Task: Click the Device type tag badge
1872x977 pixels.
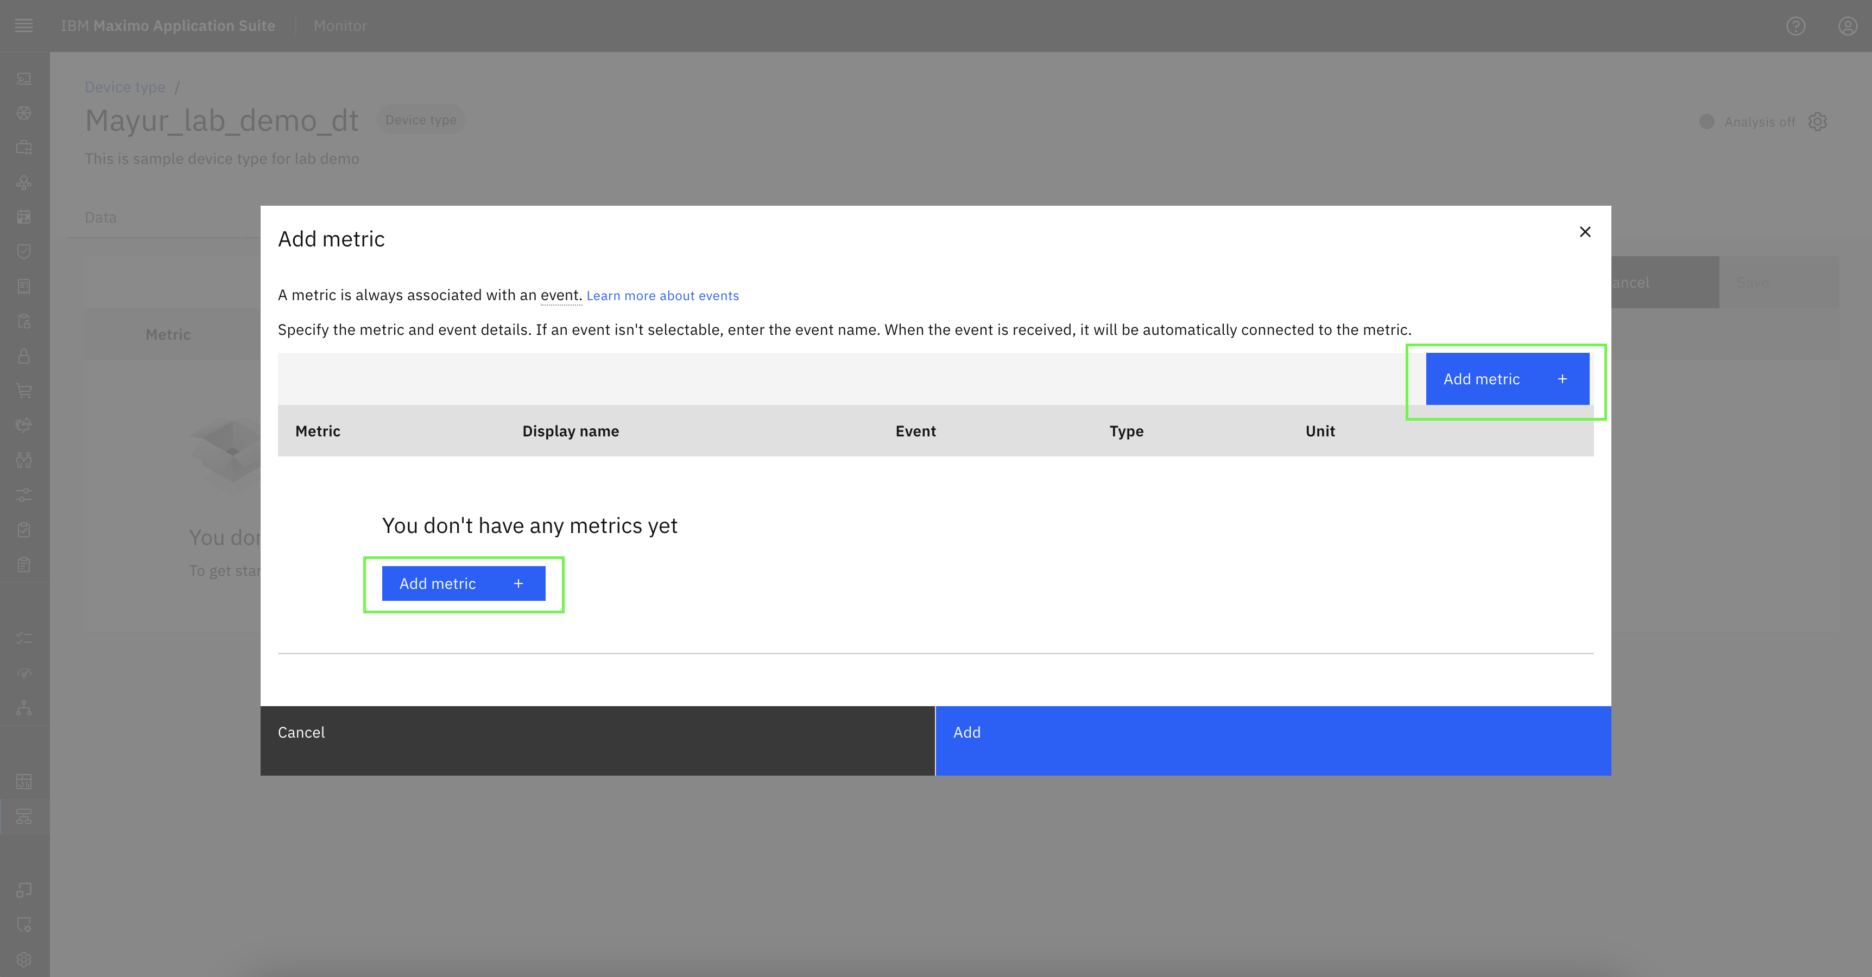Action: coord(421,120)
